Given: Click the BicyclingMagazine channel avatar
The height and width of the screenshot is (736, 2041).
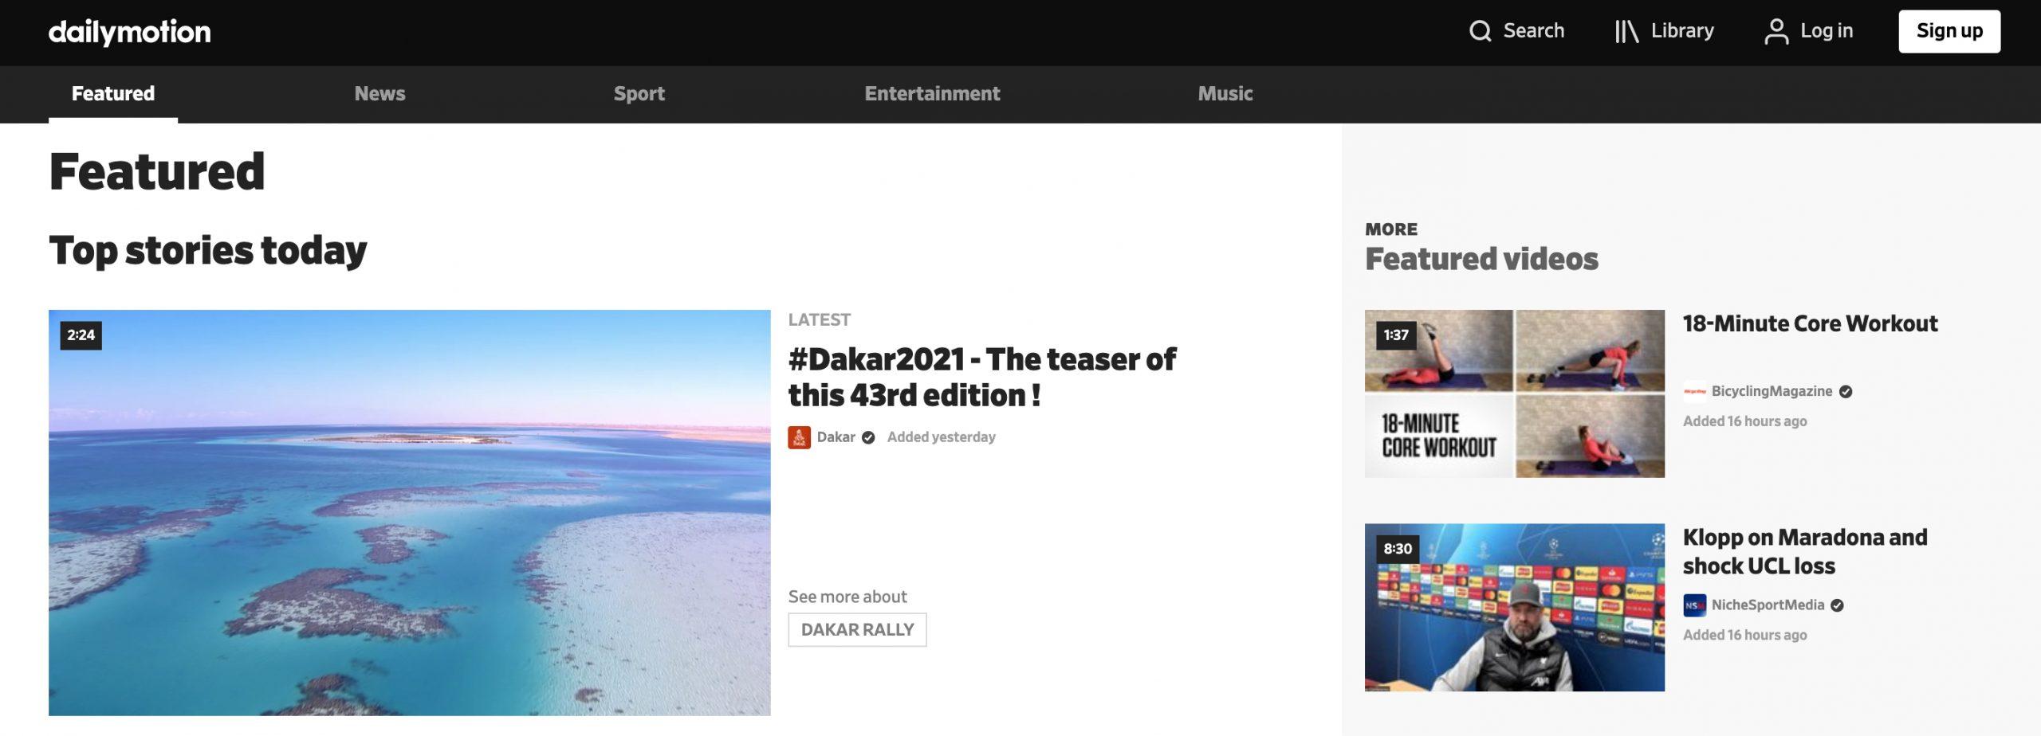Looking at the screenshot, I should coord(1694,391).
